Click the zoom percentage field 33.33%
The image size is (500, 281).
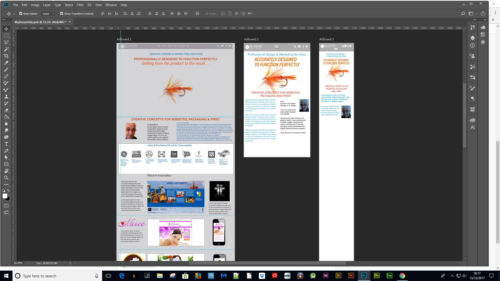(x=18, y=263)
